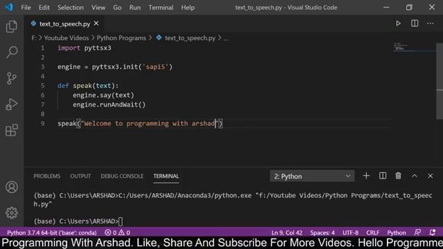
Task: Select the text_to_speech.py editor tab
Action: pos(64,24)
